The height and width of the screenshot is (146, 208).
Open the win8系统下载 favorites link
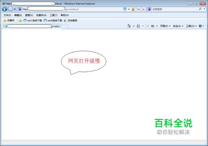tap(53, 20)
